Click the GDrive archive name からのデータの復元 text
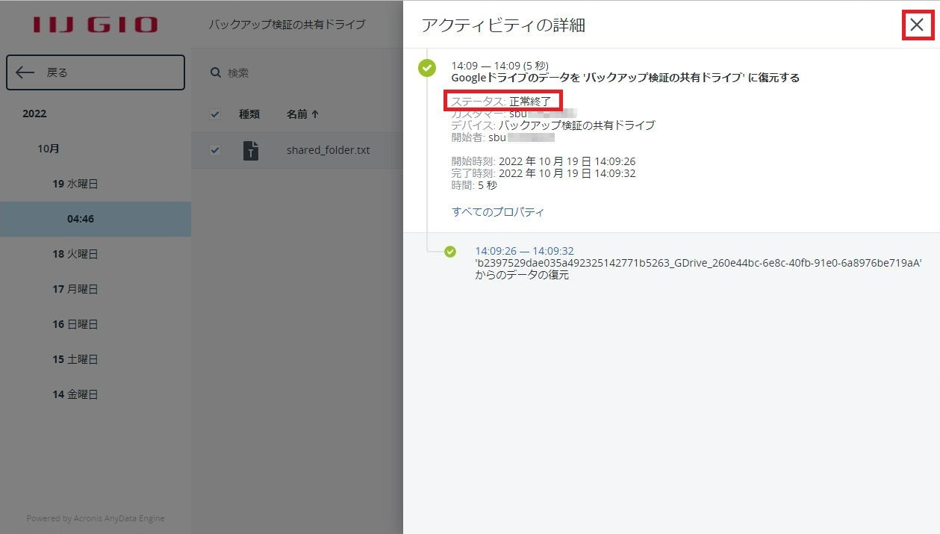The image size is (940, 534). (x=699, y=269)
